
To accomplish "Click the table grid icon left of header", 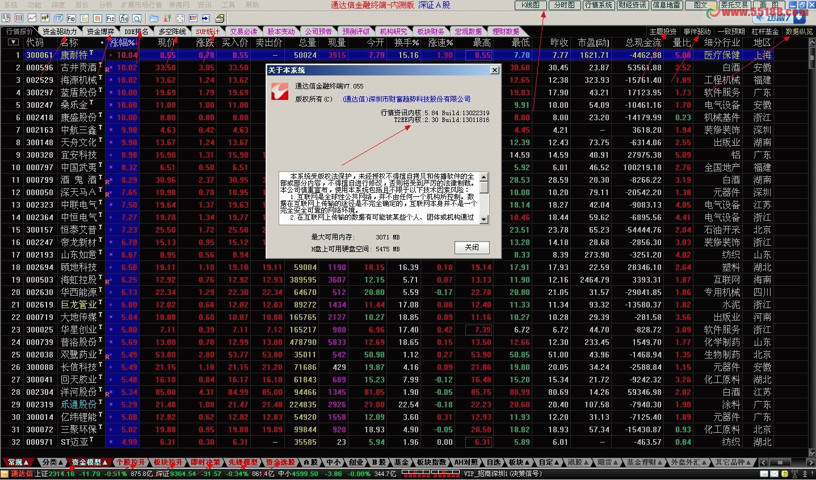I will (13, 43).
